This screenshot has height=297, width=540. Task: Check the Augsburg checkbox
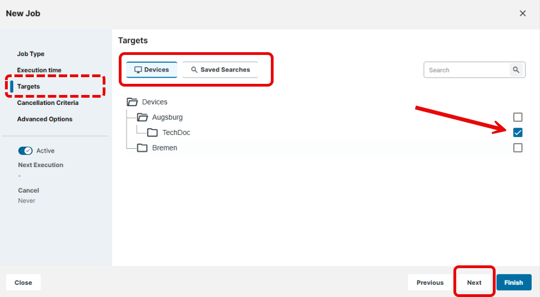pyautogui.click(x=518, y=117)
